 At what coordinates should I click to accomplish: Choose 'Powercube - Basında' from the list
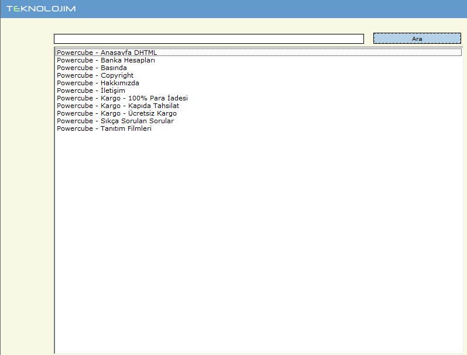(259, 68)
